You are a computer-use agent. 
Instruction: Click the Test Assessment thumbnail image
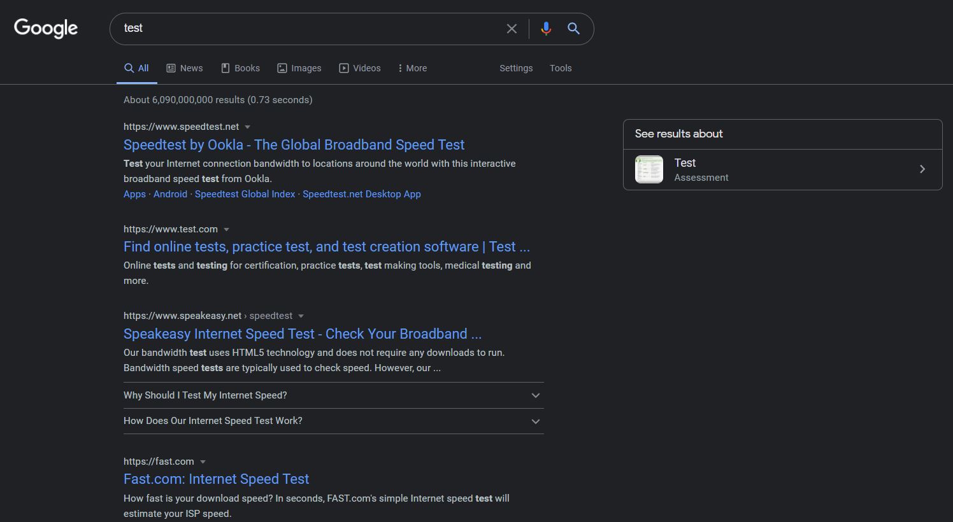point(649,169)
